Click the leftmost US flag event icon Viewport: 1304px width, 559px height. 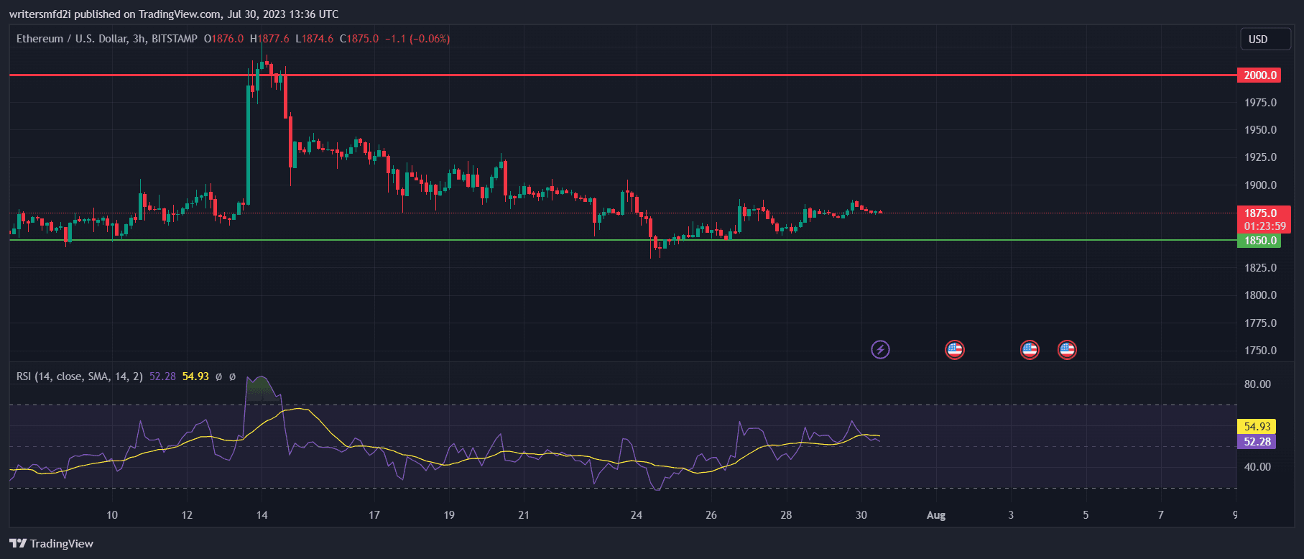point(954,350)
